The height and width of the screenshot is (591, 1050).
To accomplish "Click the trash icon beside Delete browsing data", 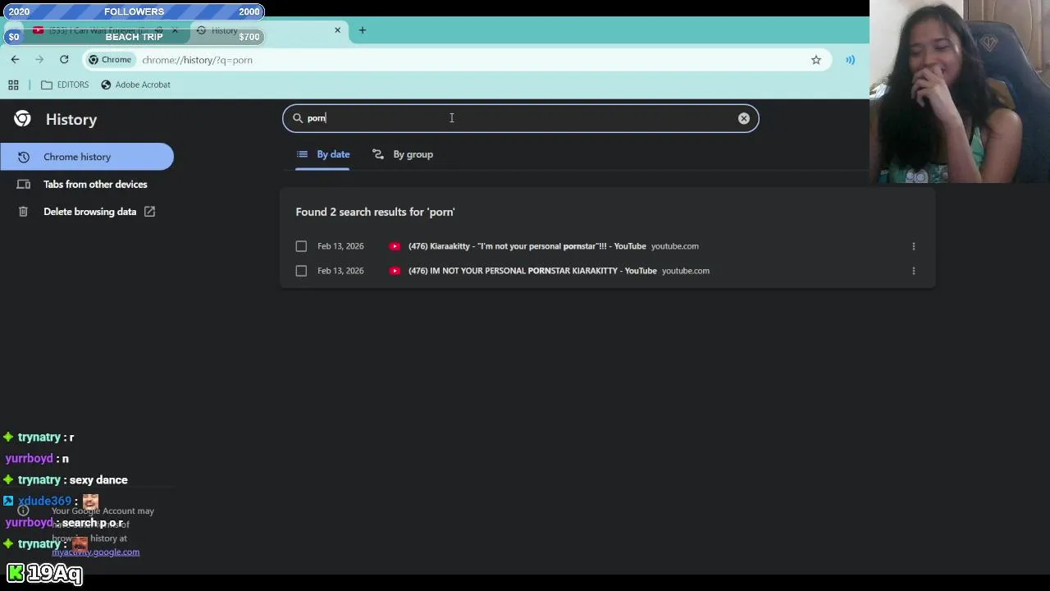I will pyautogui.click(x=23, y=212).
